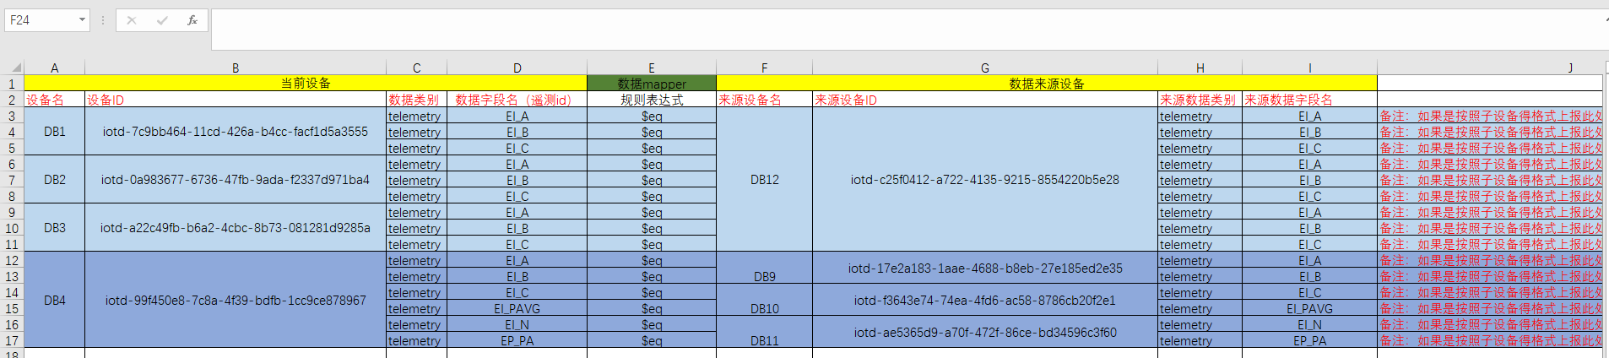Image resolution: width=1609 pixels, height=358 pixels.
Task: Select the 规则表达式 header cell
Action: tap(651, 100)
